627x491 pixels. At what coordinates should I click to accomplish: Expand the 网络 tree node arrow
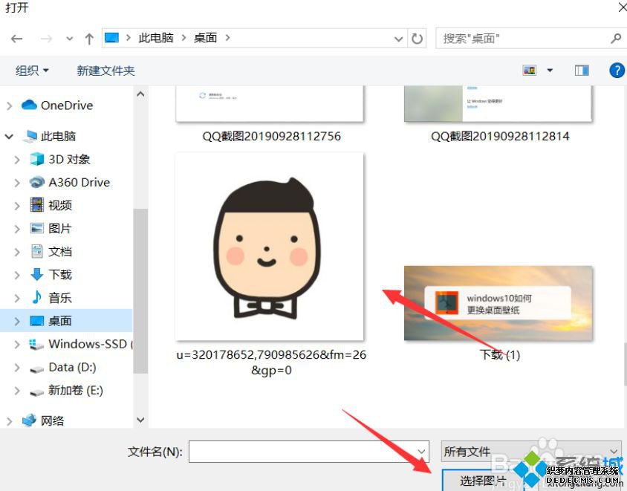pyautogui.click(x=10, y=421)
